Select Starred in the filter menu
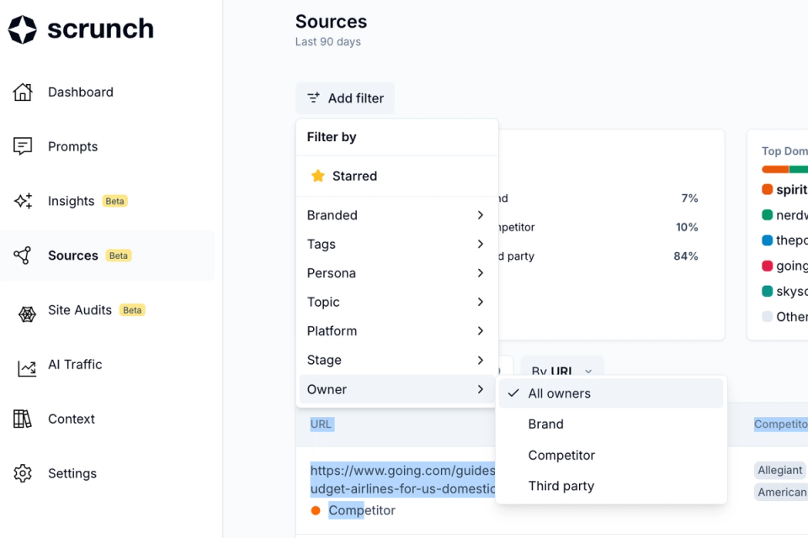Viewport: 808px width, 538px height. [354, 177]
